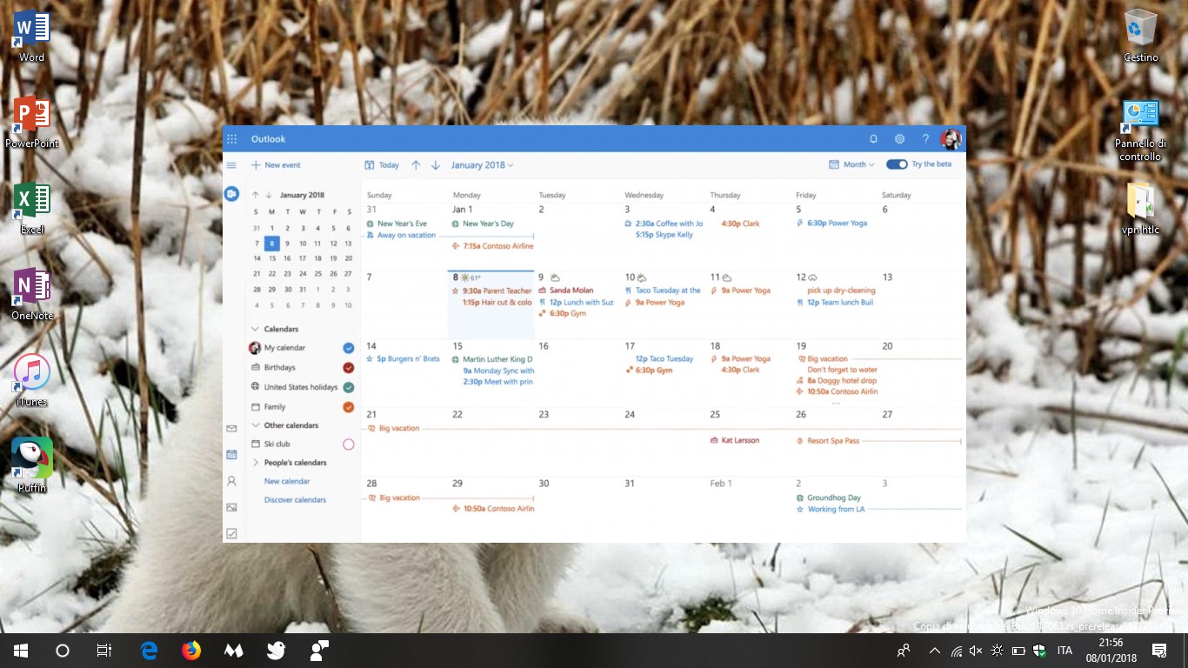
Task: Go forward a month with the down arrow
Action: pyautogui.click(x=435, y=164)
